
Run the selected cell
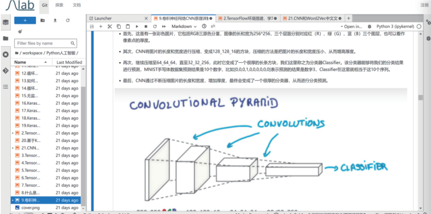[137, 27]
